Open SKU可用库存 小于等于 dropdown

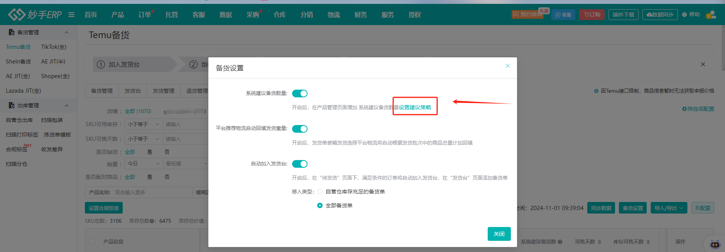(144, 124)
